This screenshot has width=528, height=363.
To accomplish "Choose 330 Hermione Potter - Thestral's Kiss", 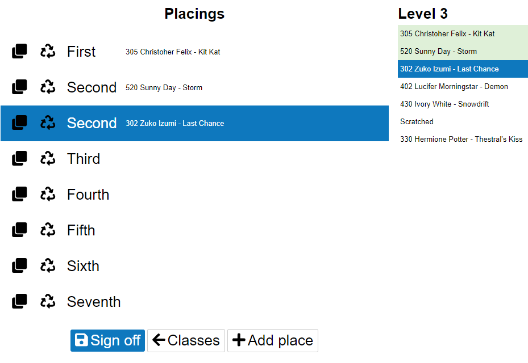I will click(x=461, y=139).
